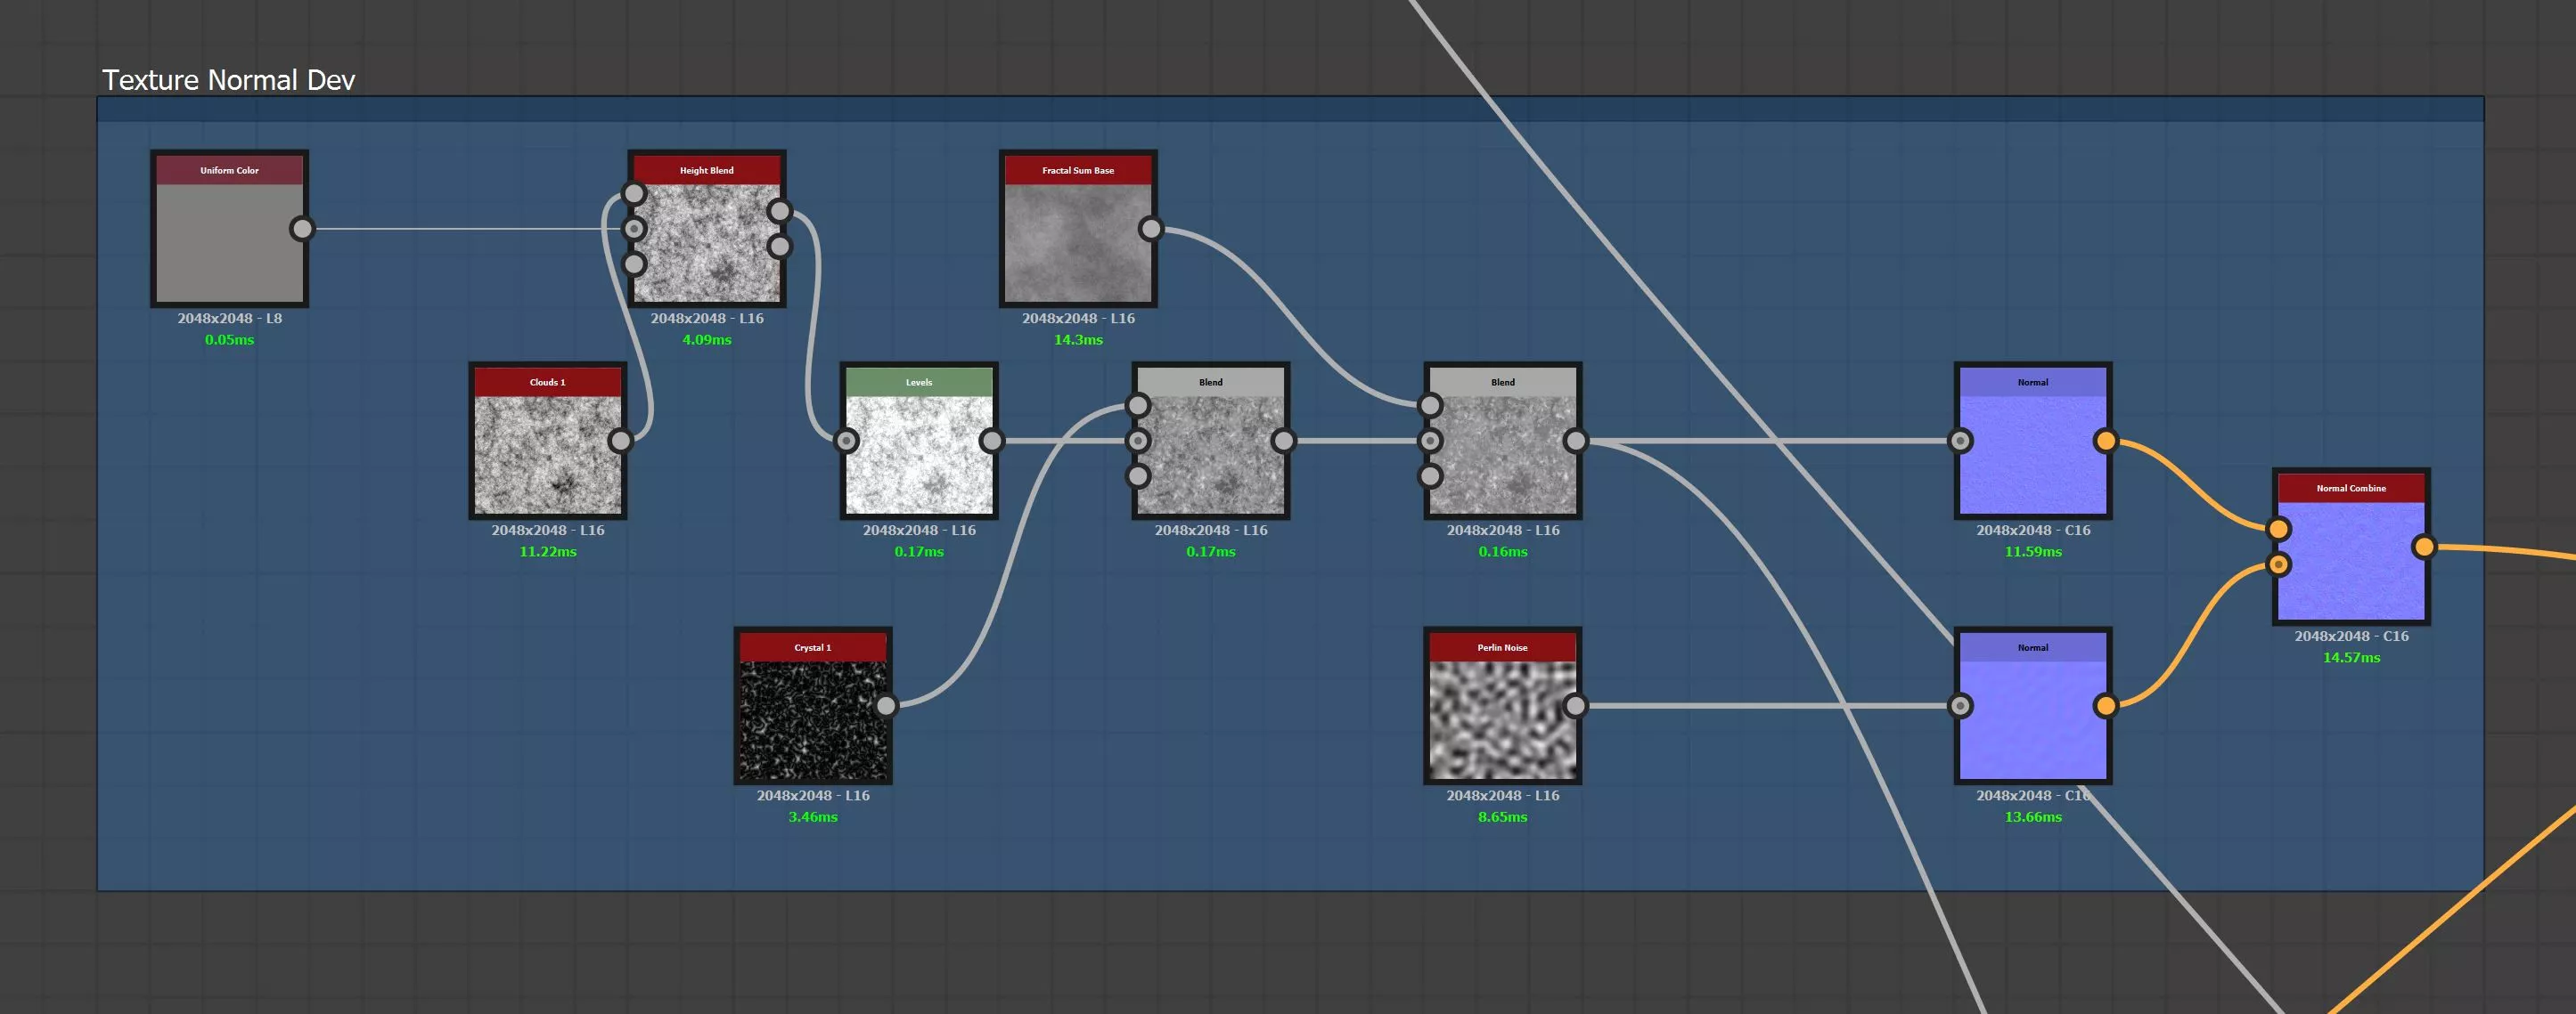Click the Levels node input connector
Viewport: 2576px width, 1014px height.
tap(846, 441)
